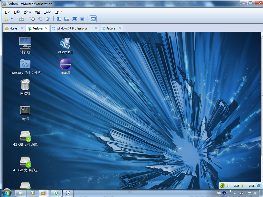Screen dimensions: 263x197
Task: Close the Home tab
Action: [22, 28]
